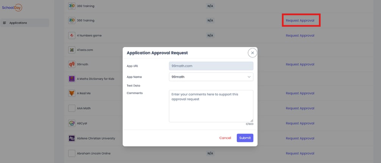Screen dimensions: 381x163
Task: Select the 4Tests.com app name
Action: click(85, 50)
